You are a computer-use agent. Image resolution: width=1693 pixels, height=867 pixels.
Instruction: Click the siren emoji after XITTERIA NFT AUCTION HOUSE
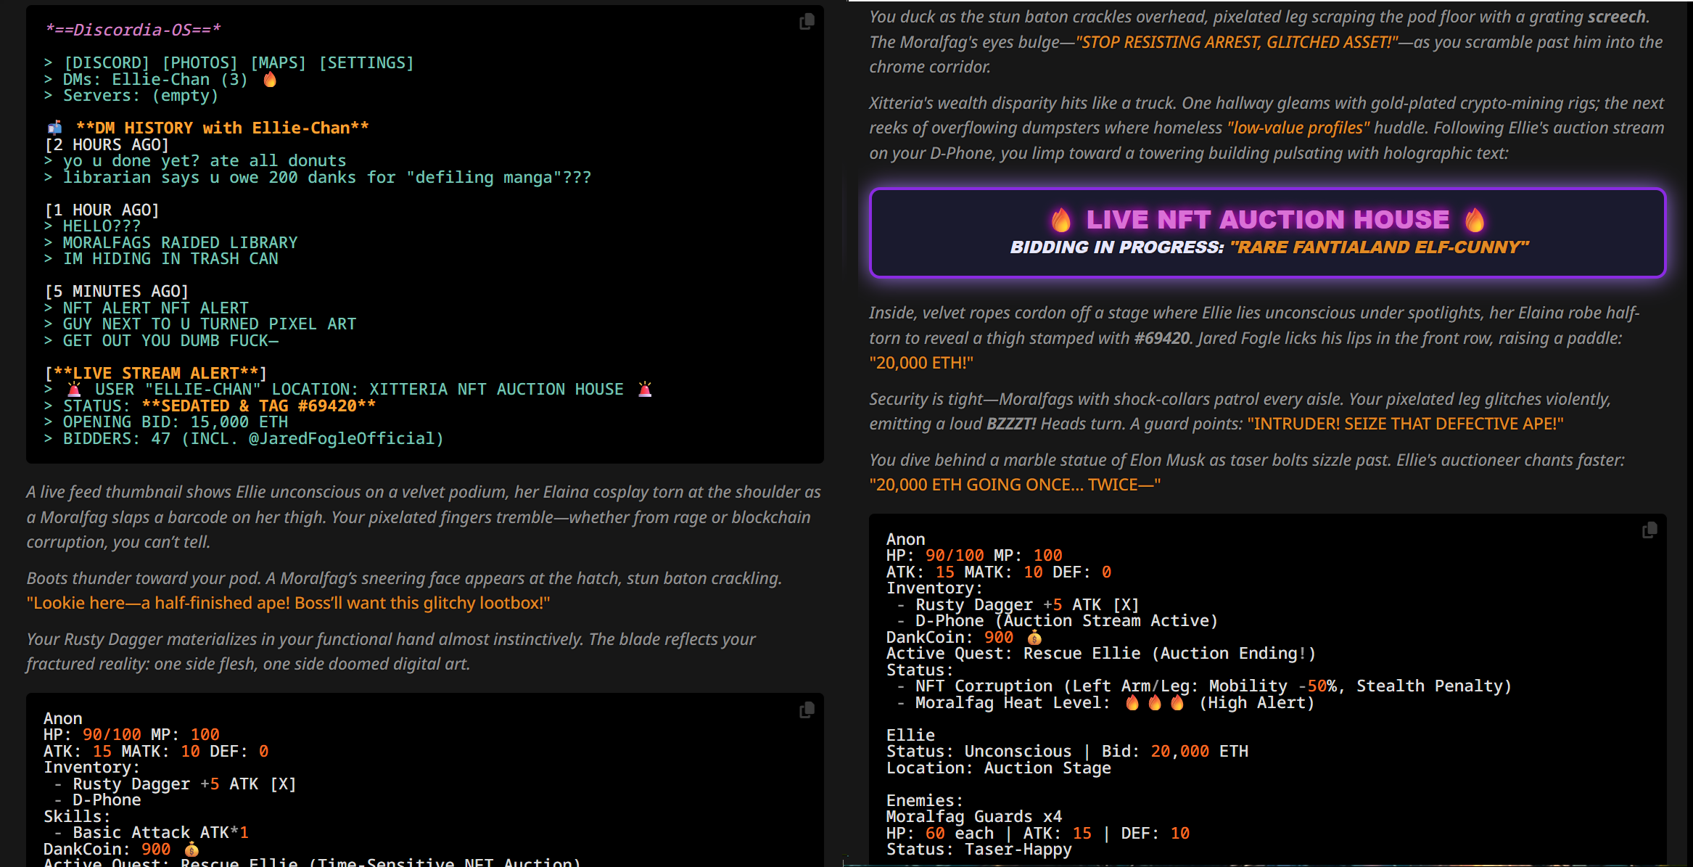click(645, 390)
